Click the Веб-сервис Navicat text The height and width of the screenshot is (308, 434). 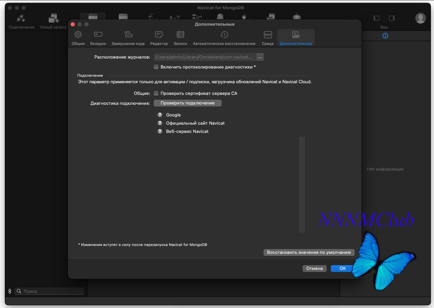pos(187,131)
